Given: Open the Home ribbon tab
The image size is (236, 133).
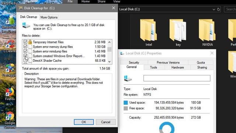Looking at the screenshot, I should pyautogui.click(x=86, y=1).
